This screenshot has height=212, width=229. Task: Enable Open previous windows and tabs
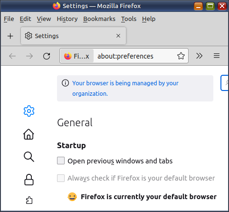click(61, 161)
